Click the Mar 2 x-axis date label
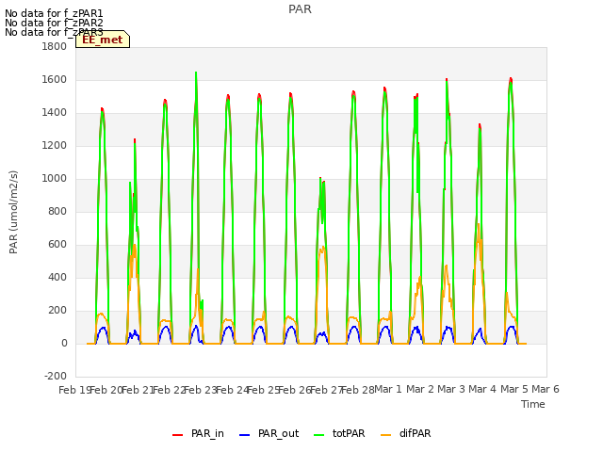Image resolution: width=603 pixels, height=452 pixels. point(420,389)
